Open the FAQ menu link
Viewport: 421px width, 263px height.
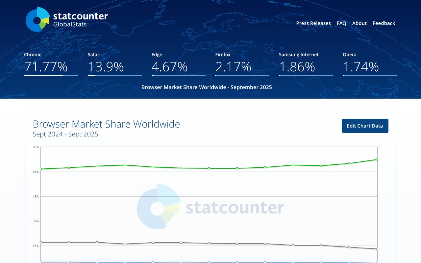(x=341, y=23)
